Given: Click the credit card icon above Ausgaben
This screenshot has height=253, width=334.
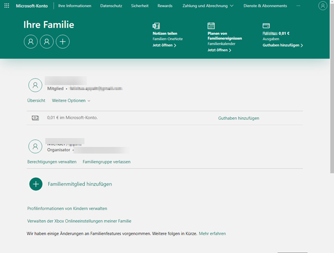Looking at the screenshot, I should pos(266,26).
